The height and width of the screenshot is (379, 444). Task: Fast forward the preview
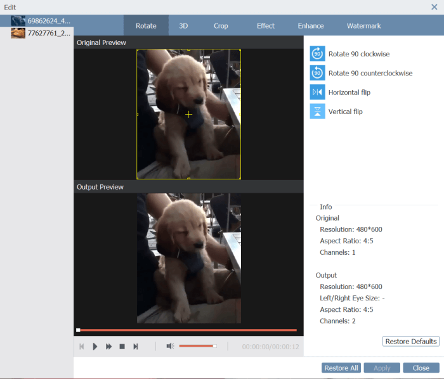(x=108, y=347)
